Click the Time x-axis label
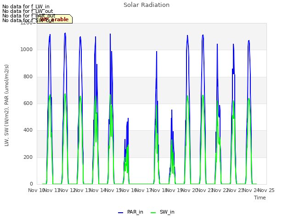The image size is (294, 221). (x=260, y=198)
